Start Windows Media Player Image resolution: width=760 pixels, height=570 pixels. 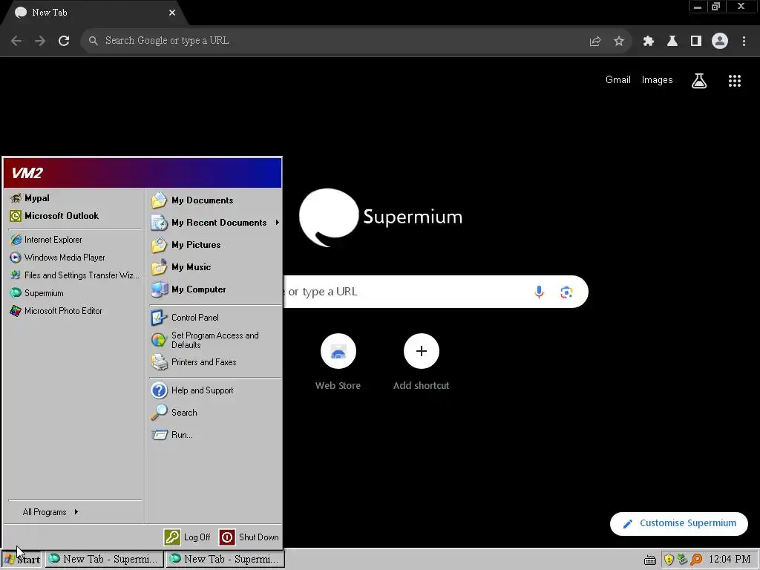click(75, 258)
